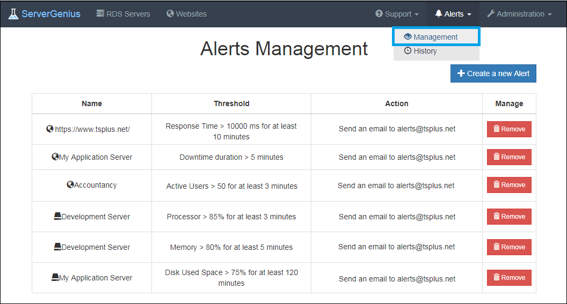Viewport: 567px width, 304px height.
Task: Click the globe icon next to Accountancy
Action: [x=70, y=185]
